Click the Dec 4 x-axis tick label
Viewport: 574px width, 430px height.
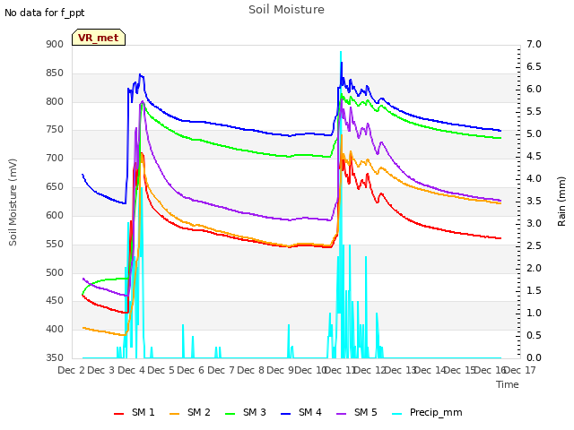[x=131, y=370]
